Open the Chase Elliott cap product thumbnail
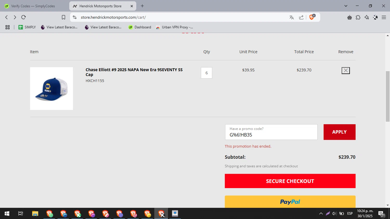 tap(51, 89)
